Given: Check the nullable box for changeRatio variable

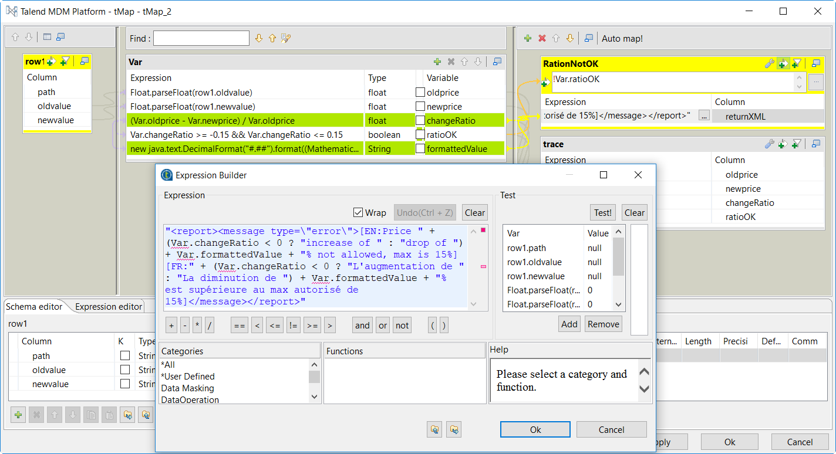Looking at the screenshot, I should click(420, 121).
